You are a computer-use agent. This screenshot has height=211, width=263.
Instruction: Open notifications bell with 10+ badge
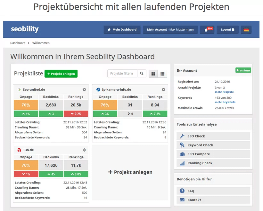point(207,30)
